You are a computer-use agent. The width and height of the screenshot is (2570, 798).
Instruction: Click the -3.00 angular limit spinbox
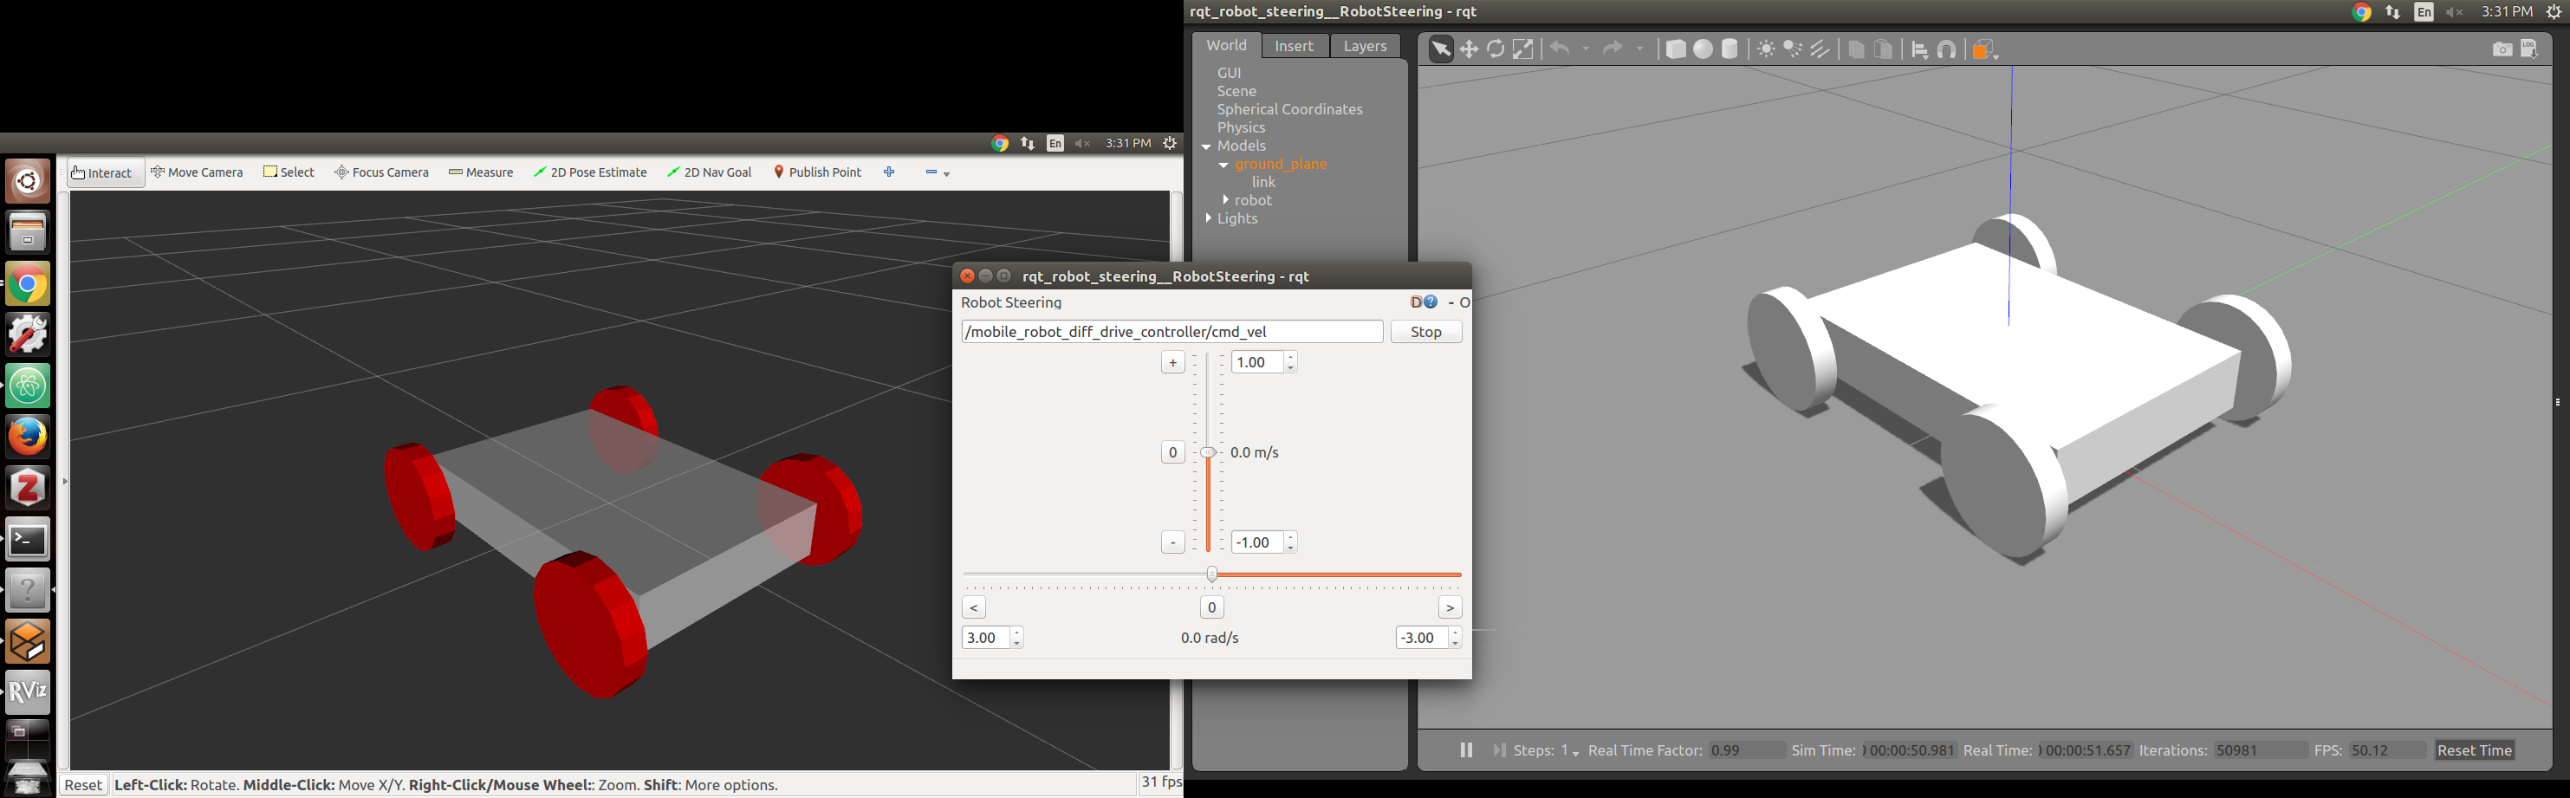[x=1429, y=639]
